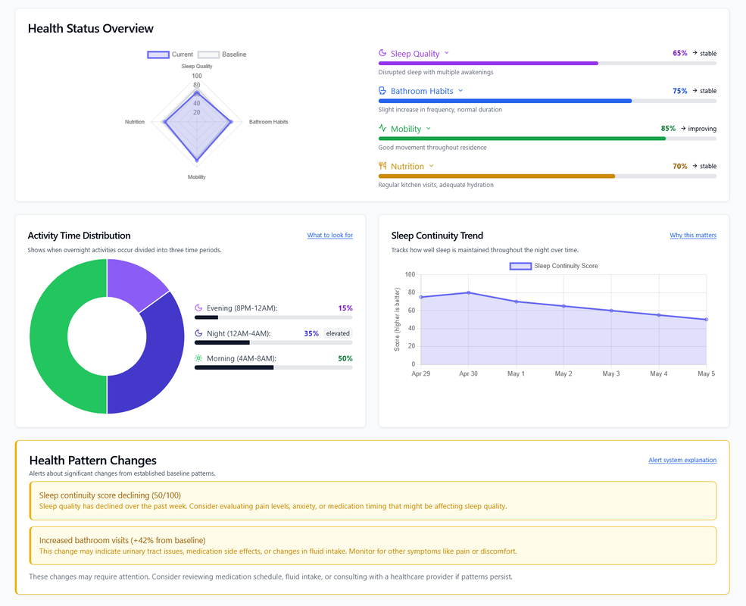746x606 pixels.
Task: Toggle the Sleep Continuity Score legend item
Action: pyautogui.click(x=554, y=266)
